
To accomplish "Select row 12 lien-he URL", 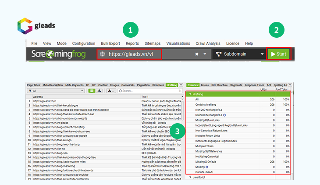I will [103, 149].
